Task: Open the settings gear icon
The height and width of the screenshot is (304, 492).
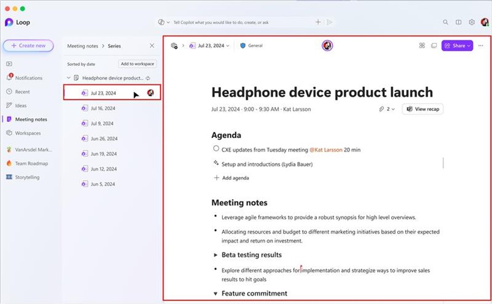Action: point(472,22)
